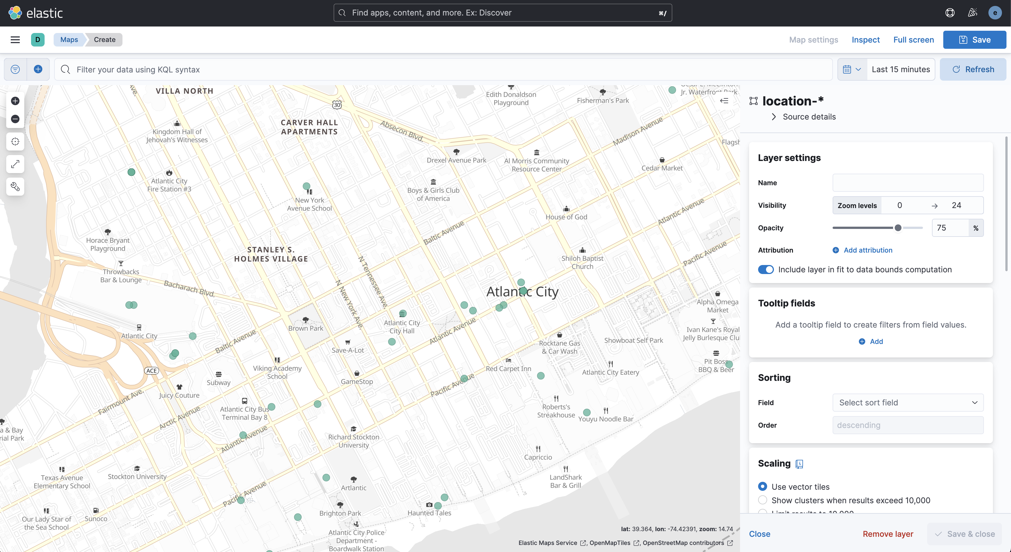Click the Refresh button
Viewport: 1011px width, 552px height.
point(973,69)
